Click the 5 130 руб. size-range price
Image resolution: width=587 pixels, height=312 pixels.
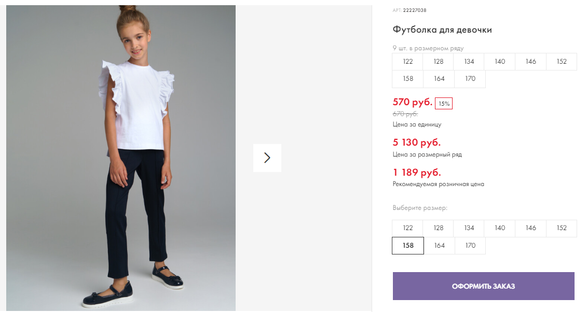tap(417, 143)
